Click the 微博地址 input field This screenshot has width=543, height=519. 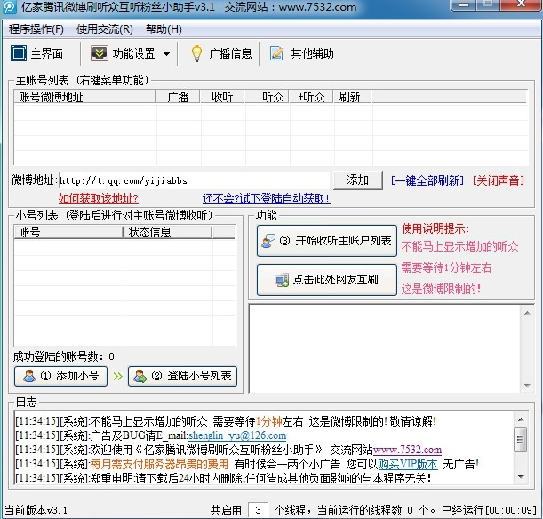(194, 180)
